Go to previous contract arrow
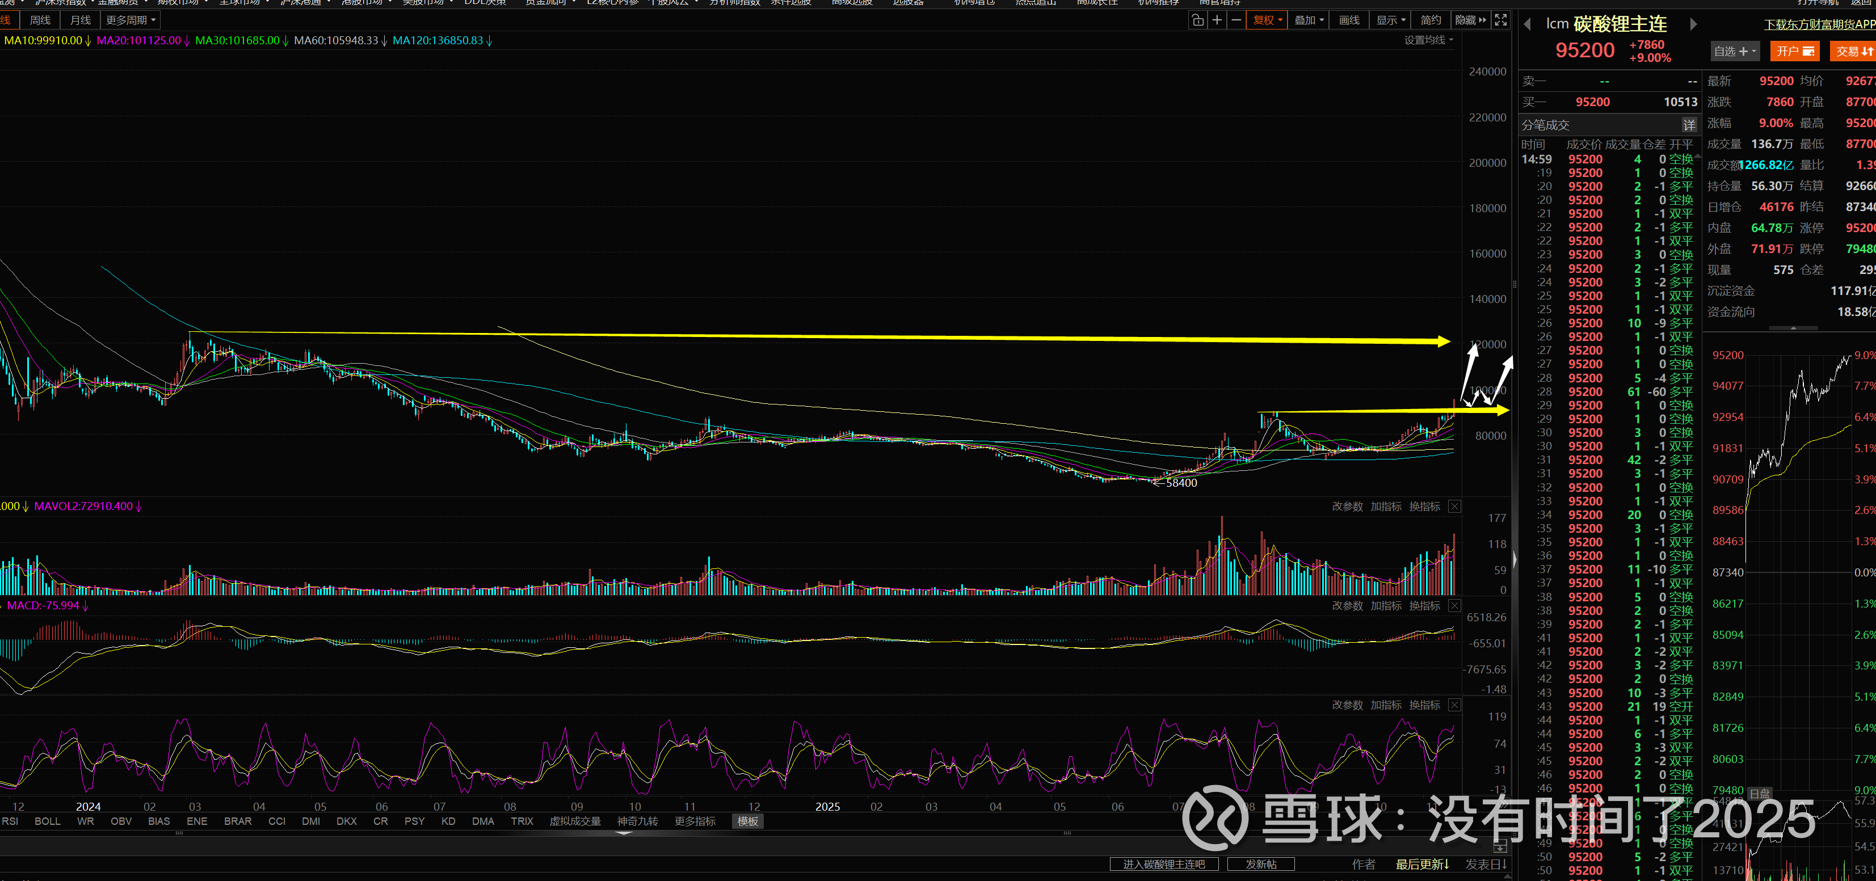This screenshot has width=1876, height=881. (1527, 24)
